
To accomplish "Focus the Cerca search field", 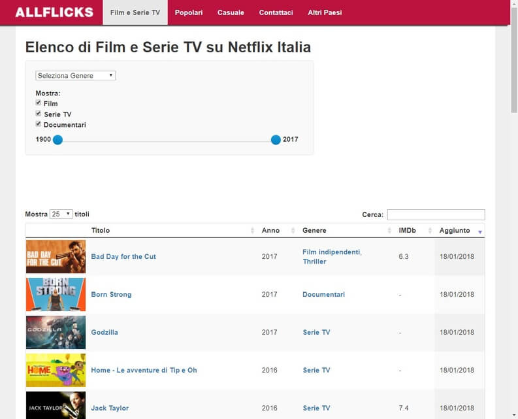I will pyautogui.click(x=436, y=214).
